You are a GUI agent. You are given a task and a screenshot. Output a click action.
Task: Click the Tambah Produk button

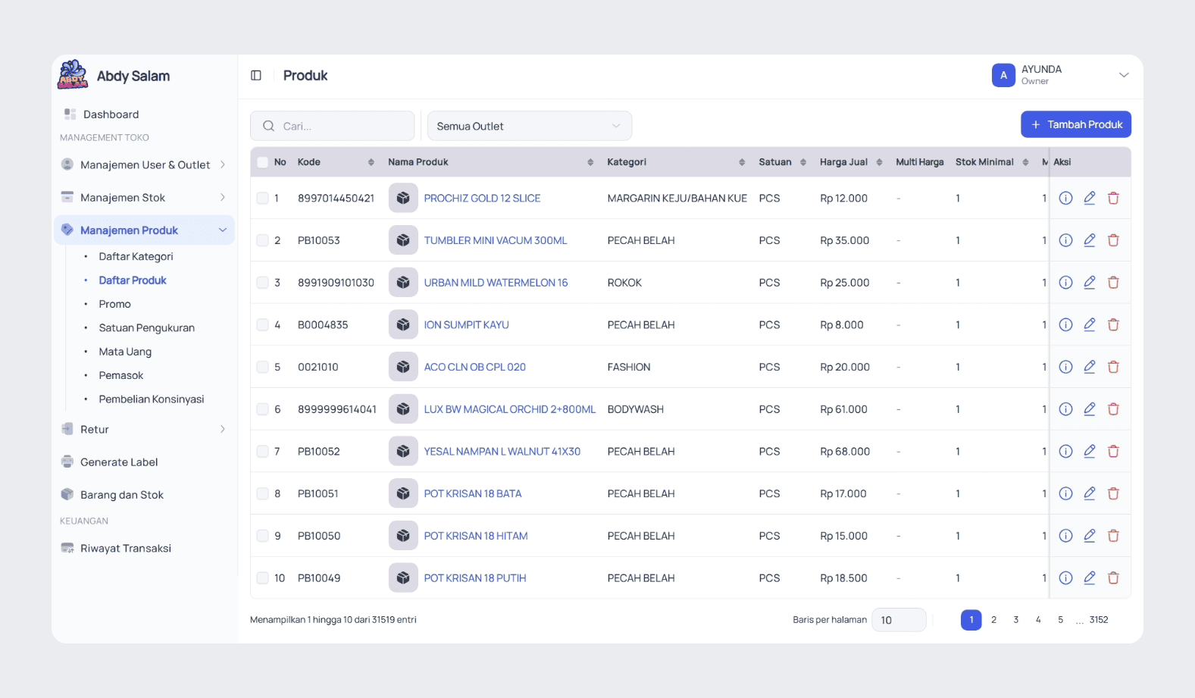[1076, 125]
